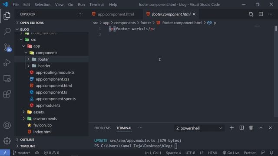278x156 pixels.
Task: Close the footer.component.html tab
Action: [x=194, y=14]
